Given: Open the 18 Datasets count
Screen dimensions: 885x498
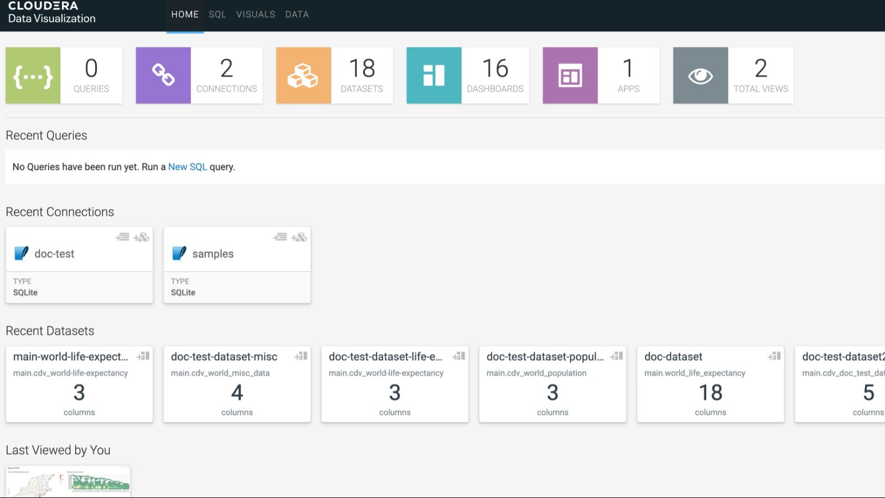Looking at the screenshot, I should (x=362, y=75).
